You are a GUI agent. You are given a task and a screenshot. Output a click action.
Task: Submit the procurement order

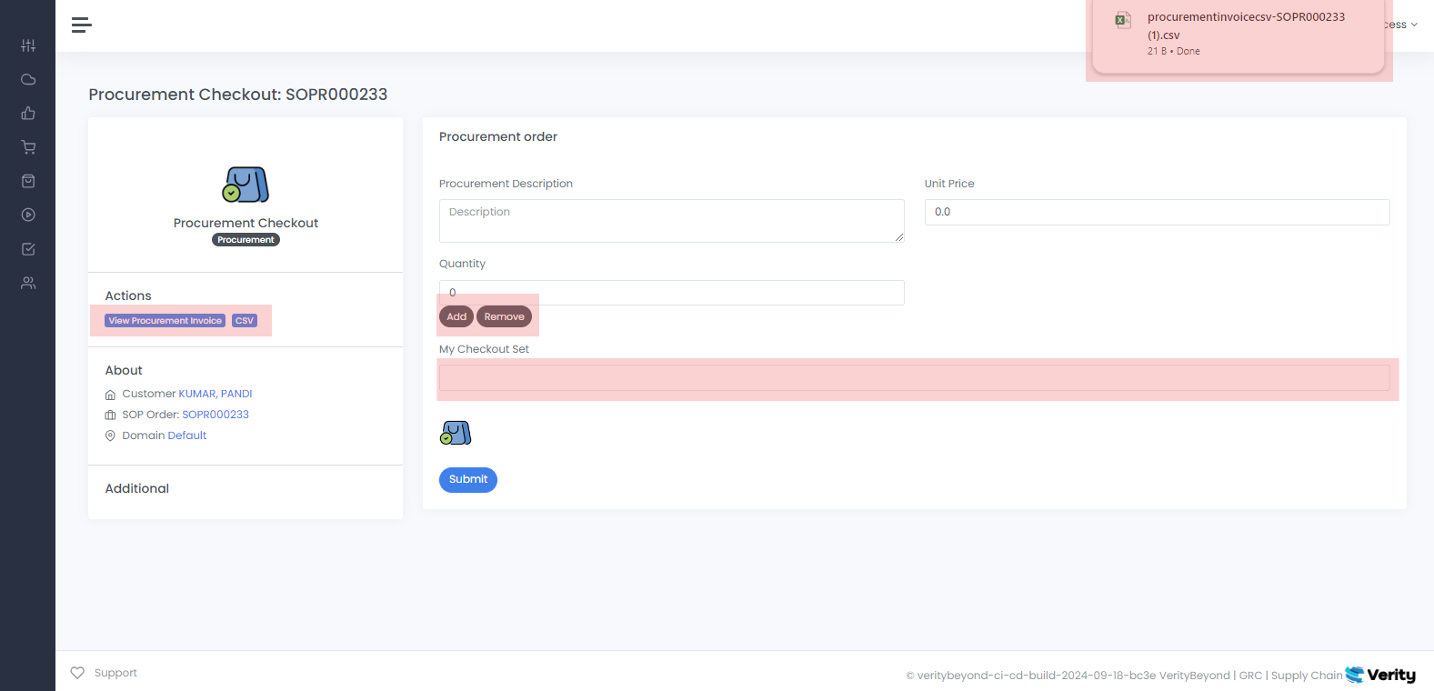(467, 479)
